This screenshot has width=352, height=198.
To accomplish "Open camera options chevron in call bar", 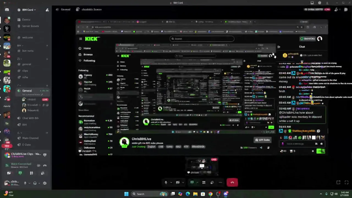I will (183, 182).
